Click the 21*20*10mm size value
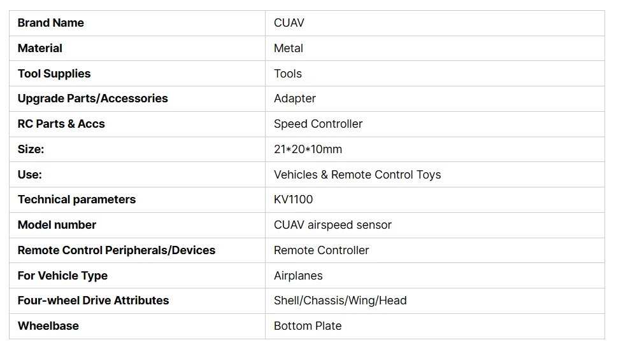 [308, 149]
